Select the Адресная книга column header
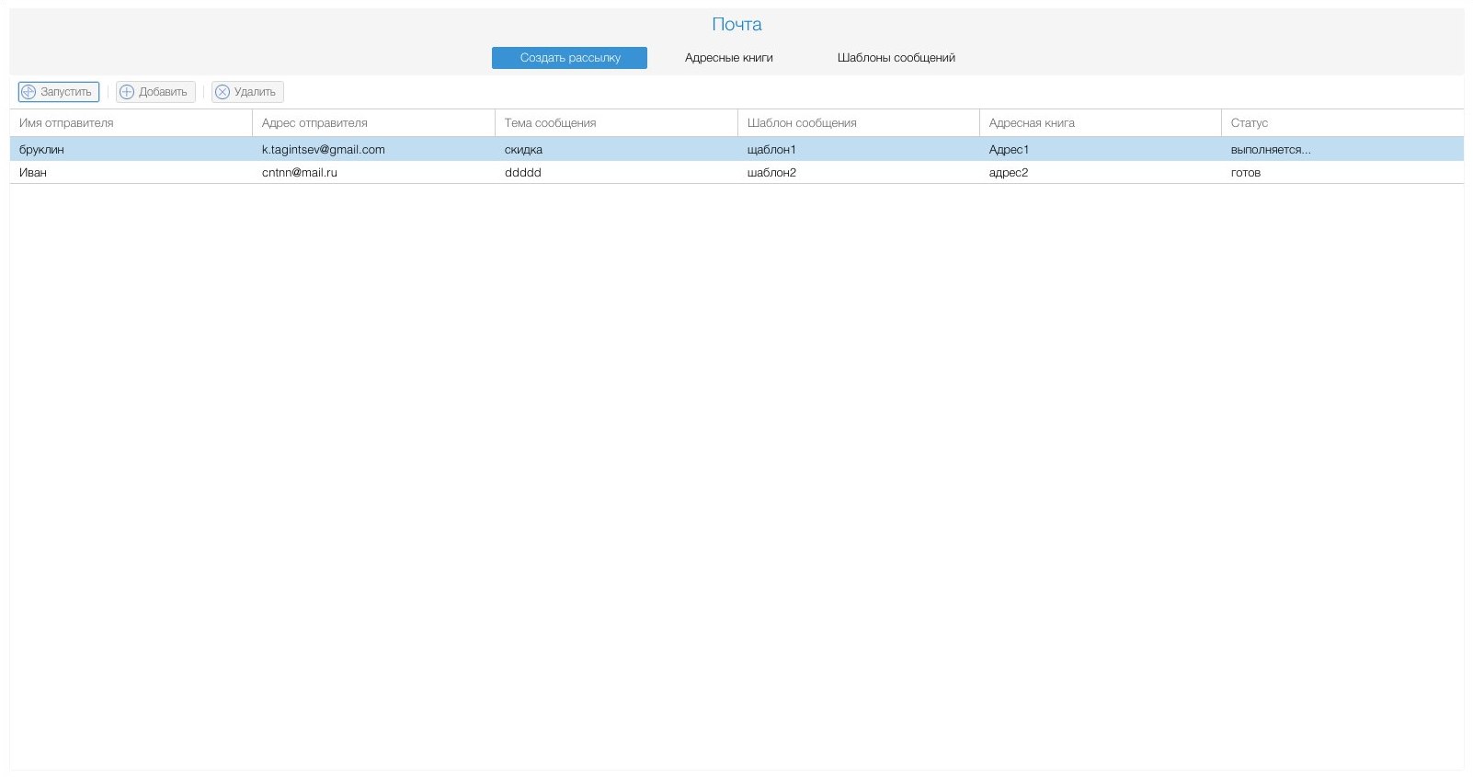The width and height of the screenshot is (1473, 777). (1032, 123)
